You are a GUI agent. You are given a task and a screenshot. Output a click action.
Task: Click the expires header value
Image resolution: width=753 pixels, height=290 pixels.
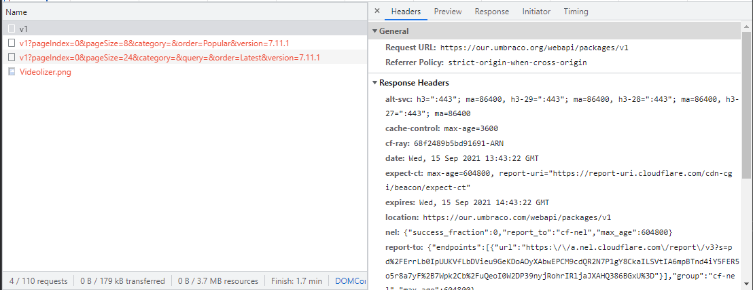pyautogui.click(x=485, y=202)
